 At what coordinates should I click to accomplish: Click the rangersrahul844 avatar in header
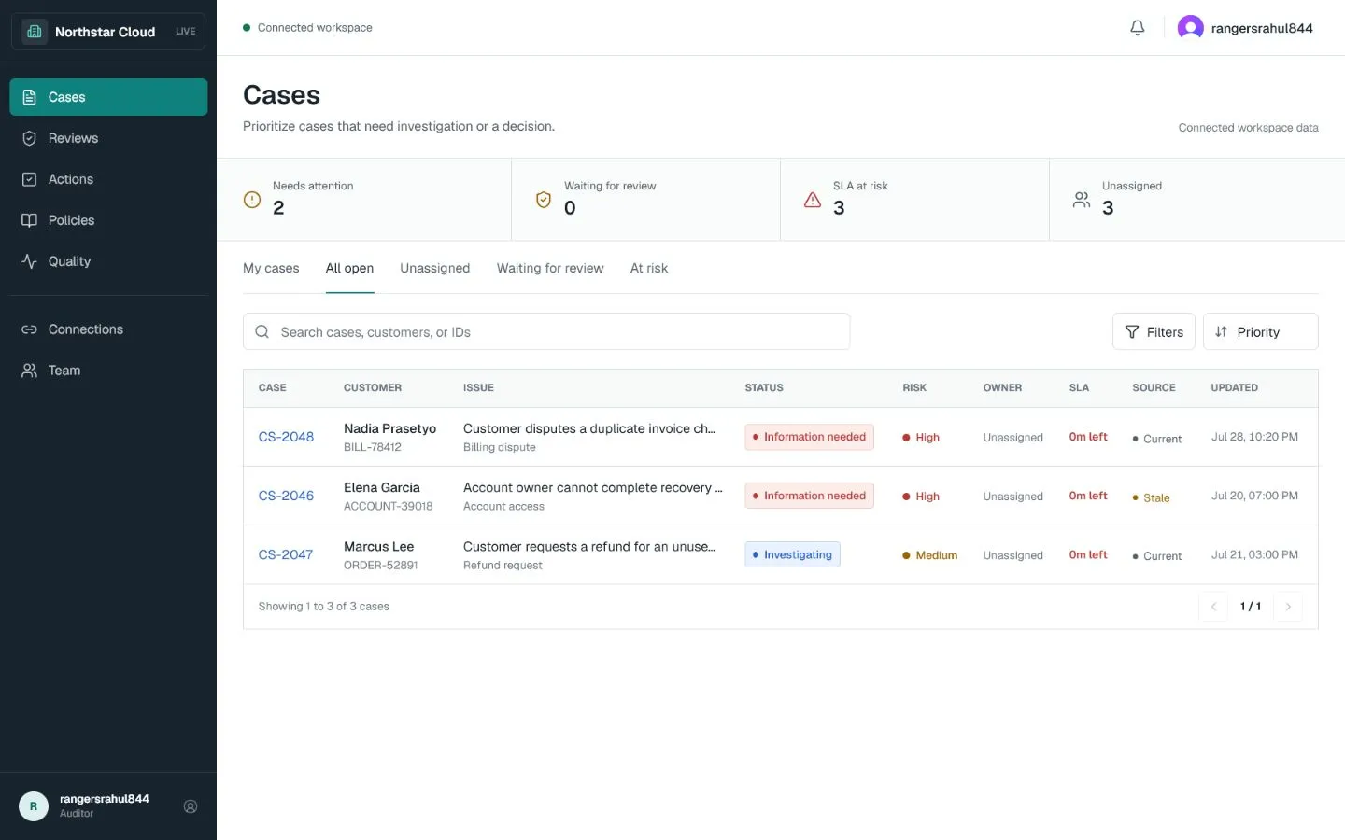(1190, 28)
